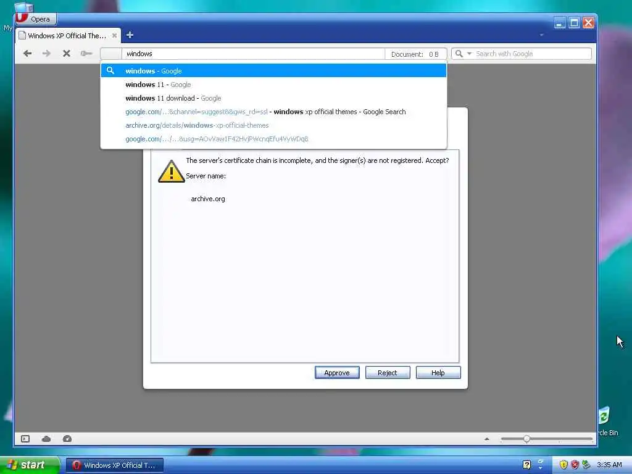Click the page icon on the tab

click(x=23, y=35)
